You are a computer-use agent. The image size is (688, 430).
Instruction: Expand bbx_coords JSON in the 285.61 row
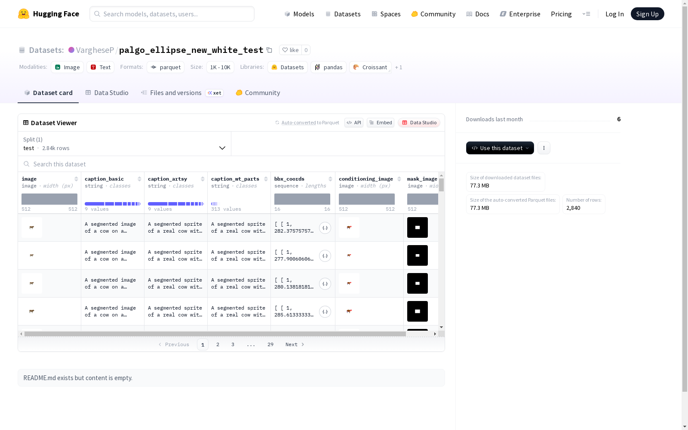point(325,312)
